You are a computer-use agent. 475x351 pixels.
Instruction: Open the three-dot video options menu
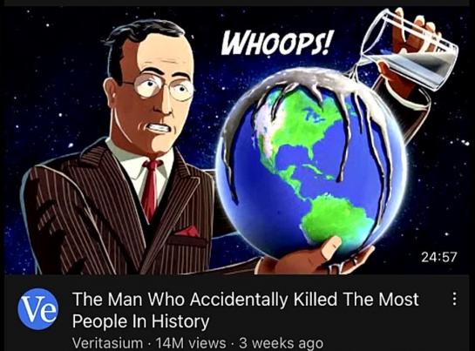click(454, 300)
